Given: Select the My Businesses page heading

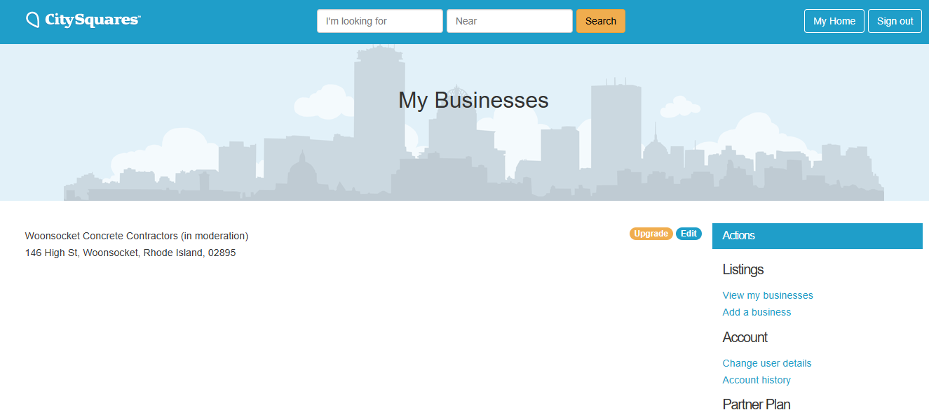Looking at the screenshot, I should (x=473, y=100).
